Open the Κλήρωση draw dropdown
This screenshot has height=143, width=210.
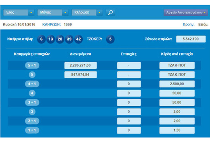tap(87, 12)
